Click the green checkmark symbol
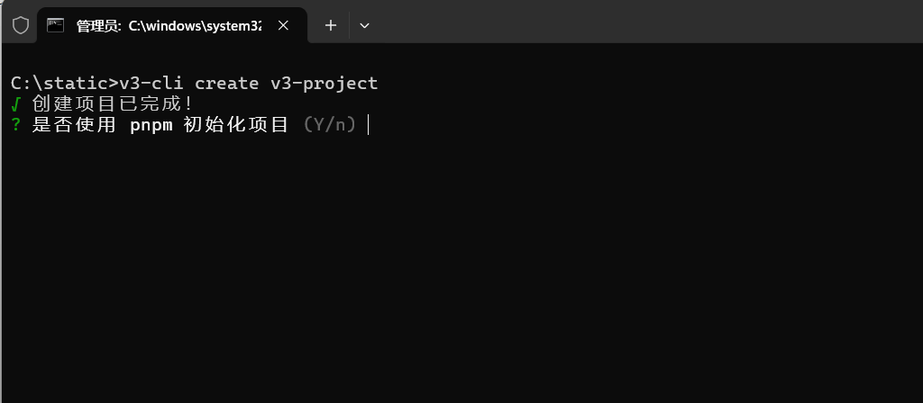Screen dimensions: 923x403 click(x=16, y=104)
